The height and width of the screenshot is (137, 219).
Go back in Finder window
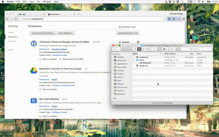pos(114,49)
